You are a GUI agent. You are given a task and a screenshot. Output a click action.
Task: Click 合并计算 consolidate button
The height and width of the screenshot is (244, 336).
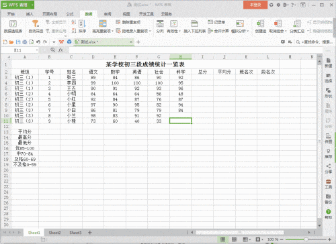click(218, 31)
